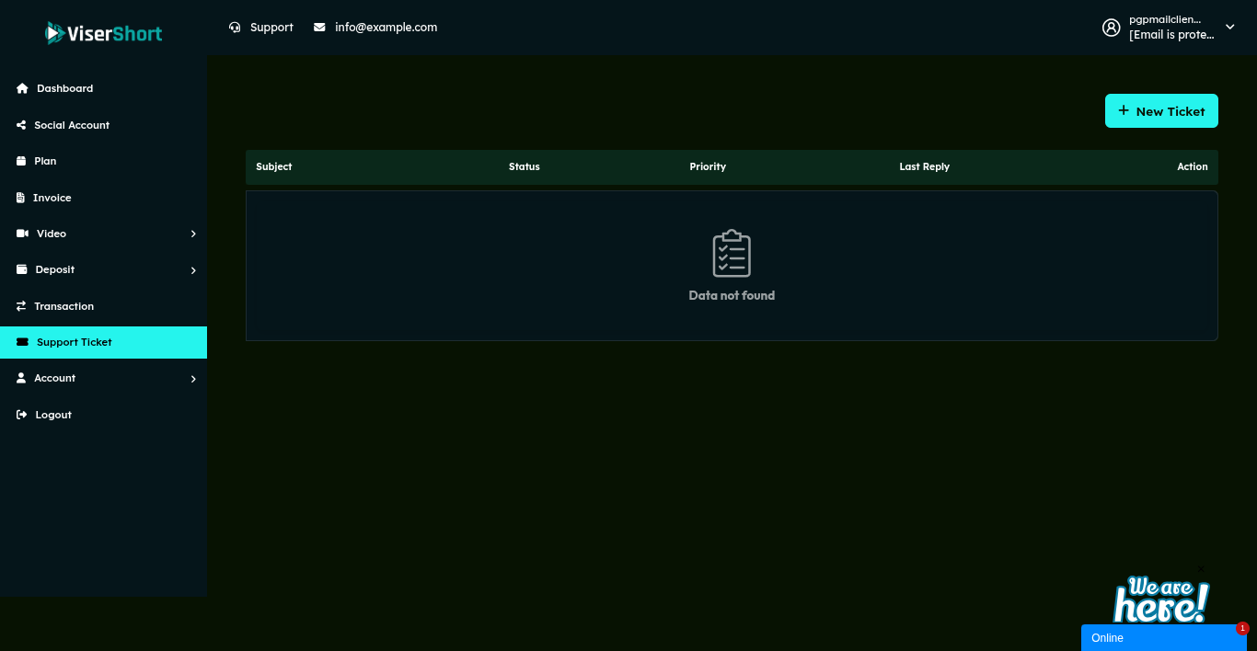Click the headset Support icon in header
Image resolution: width=1257 pixels, height=651 pixels.
pos(235,28)
